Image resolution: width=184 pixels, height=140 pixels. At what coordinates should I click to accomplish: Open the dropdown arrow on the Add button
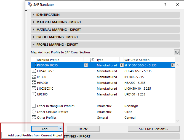click(x=60, y=129)
